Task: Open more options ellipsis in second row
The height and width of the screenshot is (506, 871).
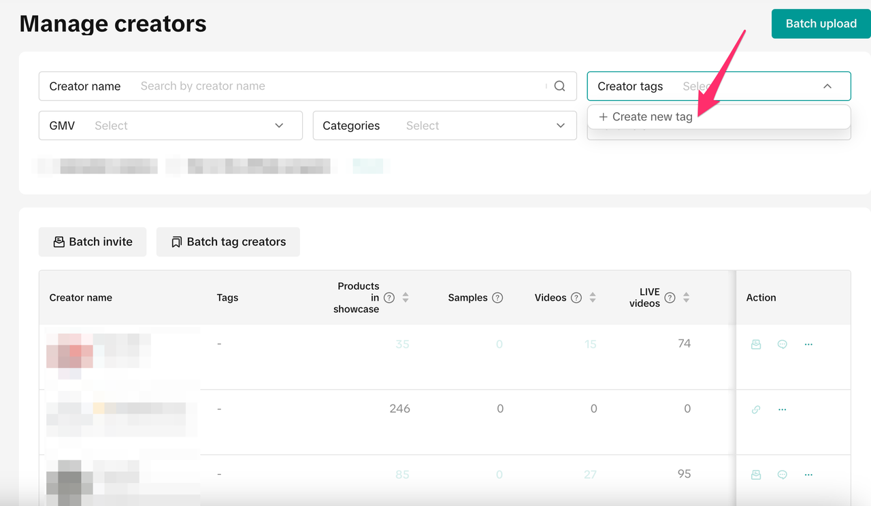Action: [x=782, y=409]
